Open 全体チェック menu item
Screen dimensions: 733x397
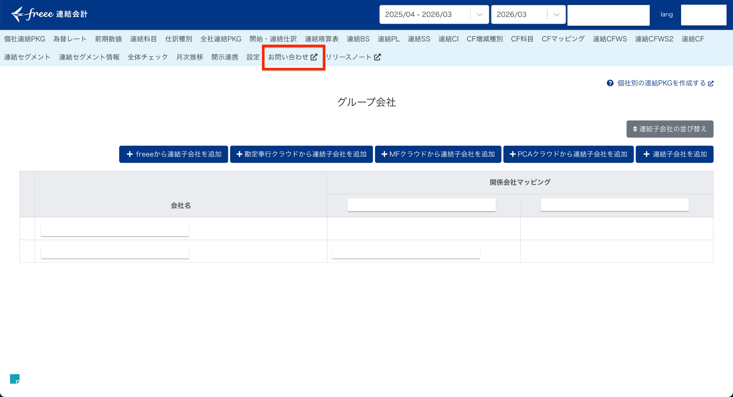(x=148, y=57)
